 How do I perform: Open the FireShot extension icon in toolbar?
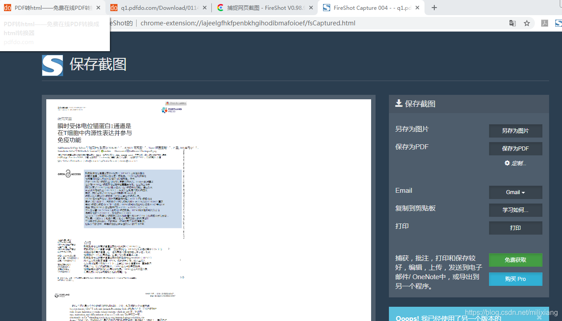tap(558, 23)
